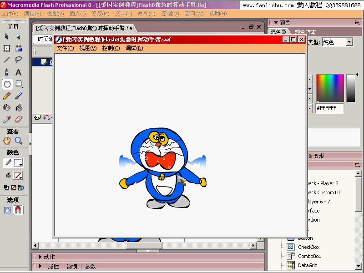Click the insert layer icon under timeline
This screenshot has height=273, width=364.
click(37, 117)
